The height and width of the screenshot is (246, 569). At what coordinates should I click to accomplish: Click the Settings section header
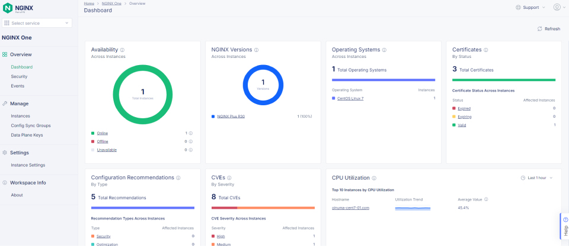tap(20, 153)
